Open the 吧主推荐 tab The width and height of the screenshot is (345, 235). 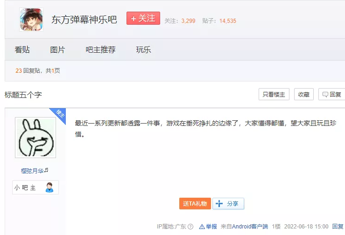(100, 49)
